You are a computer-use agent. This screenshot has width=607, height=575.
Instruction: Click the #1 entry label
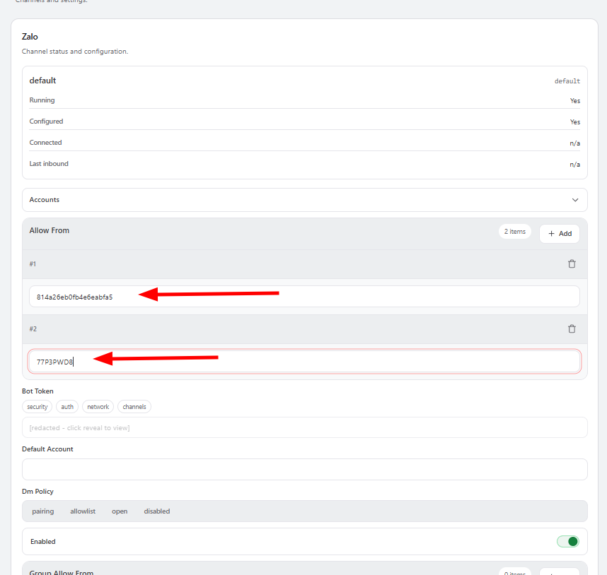coord(33,264)
